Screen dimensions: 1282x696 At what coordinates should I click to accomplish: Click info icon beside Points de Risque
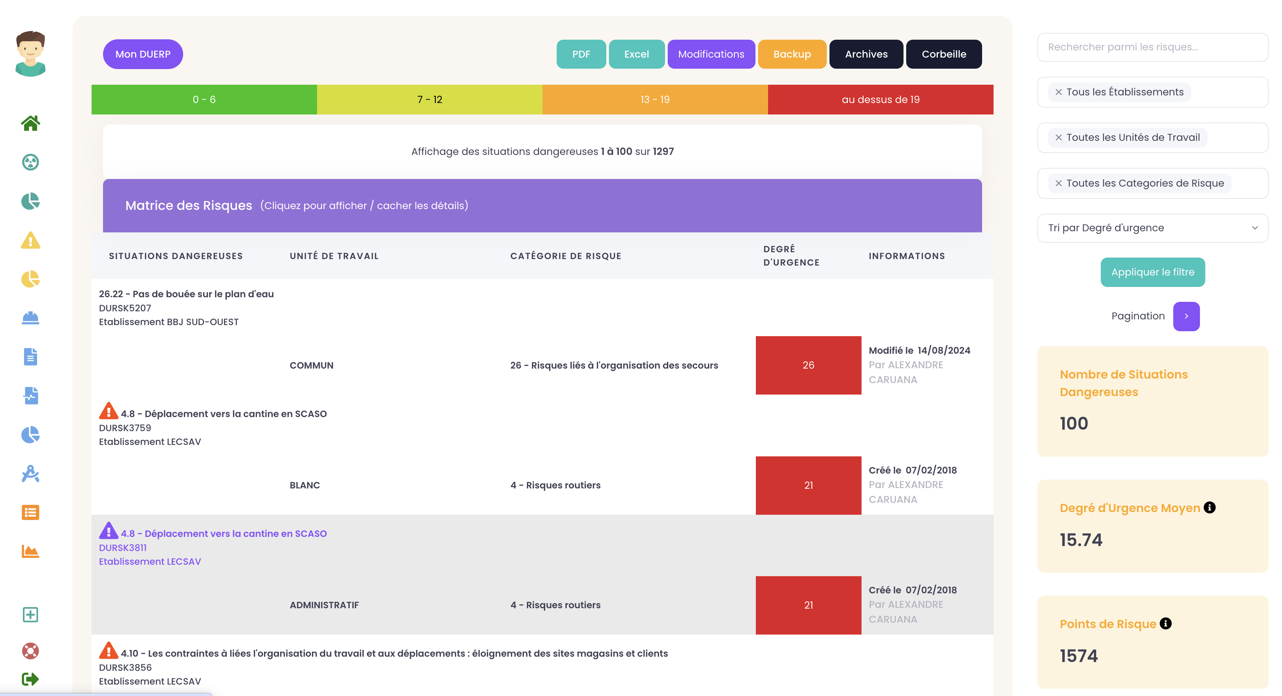click(1166, 623)
